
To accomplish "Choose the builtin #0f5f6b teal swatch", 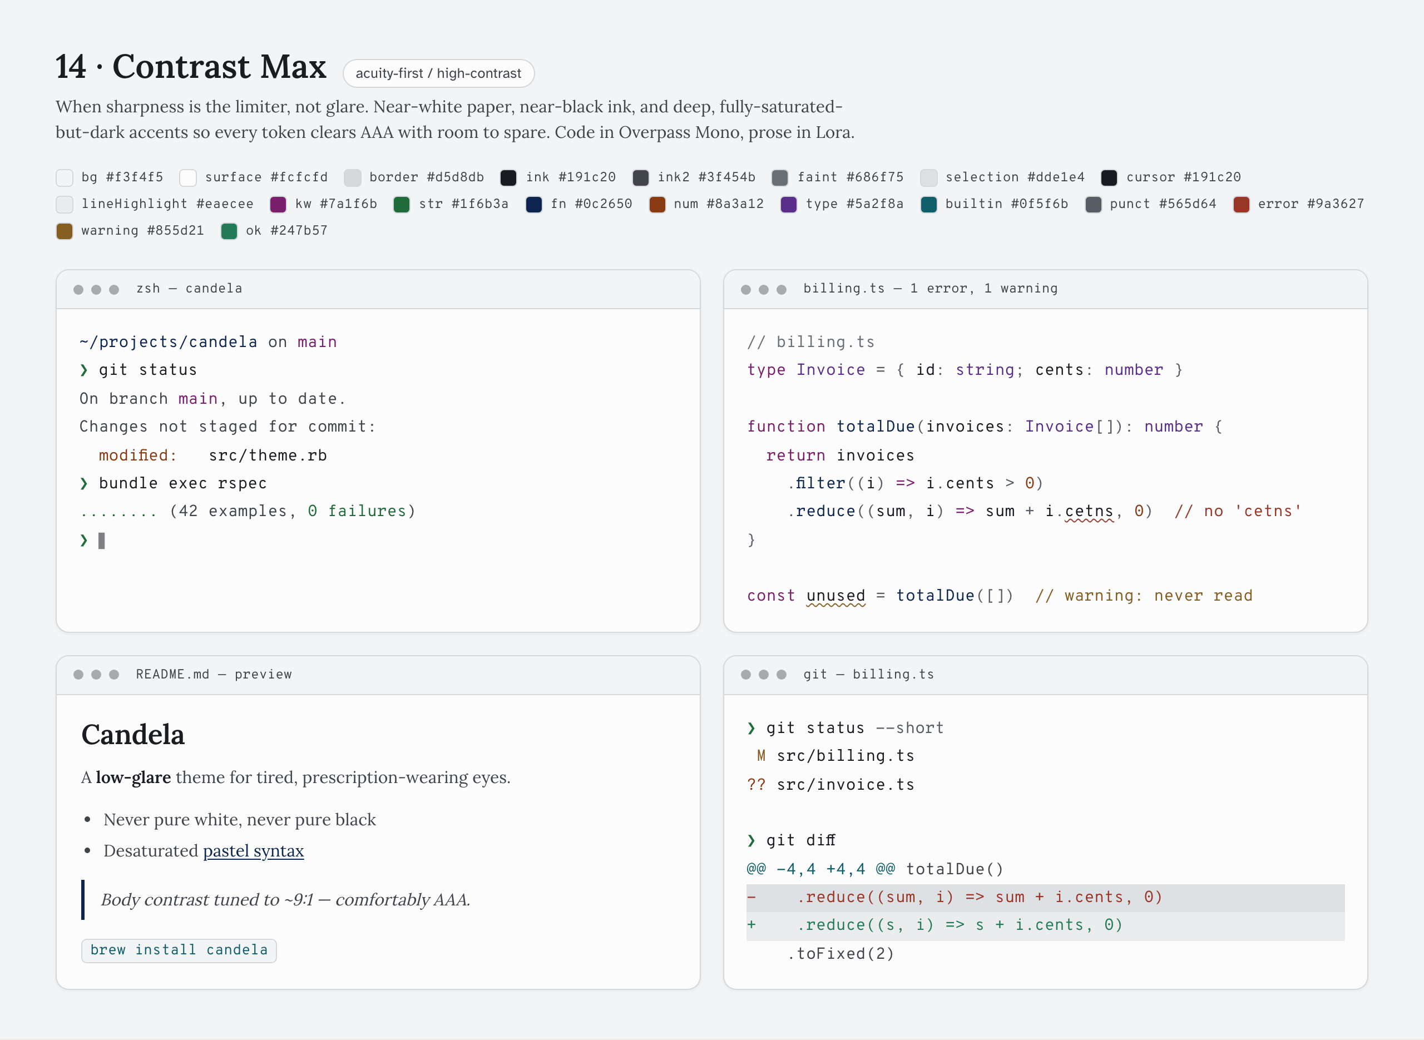I will pyautogui.click(x=928, y=205).
